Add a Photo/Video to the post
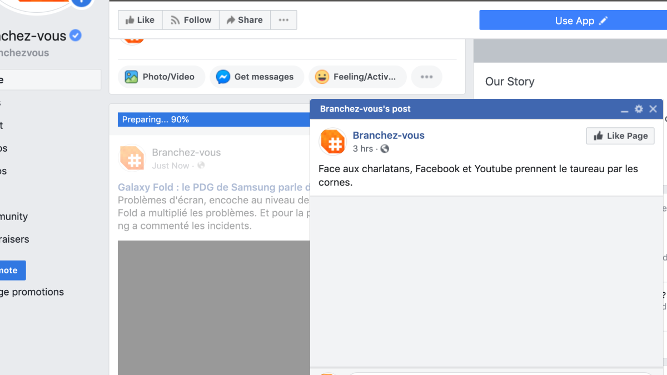This screenshot has width=667, height=375. coord(161,77)
